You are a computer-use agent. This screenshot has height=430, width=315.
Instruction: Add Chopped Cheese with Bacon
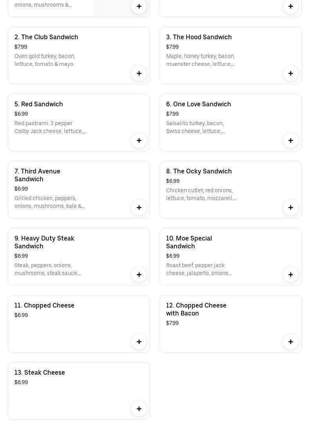coord(291,342)
